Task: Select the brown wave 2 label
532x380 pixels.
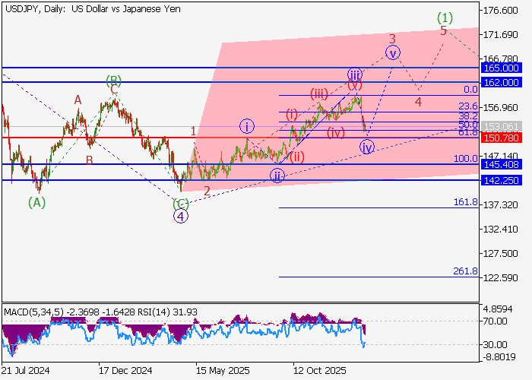Action: coord(207,191)
